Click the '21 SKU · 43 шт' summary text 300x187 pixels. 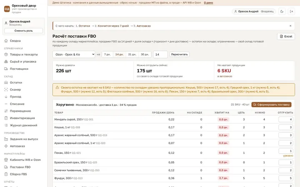click(240, 105)
